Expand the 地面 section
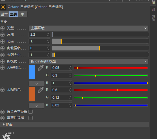Viewport: 157px width, 139px height. click(74, 125)
